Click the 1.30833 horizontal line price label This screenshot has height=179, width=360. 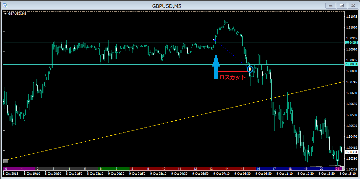[x=351, y=65]
